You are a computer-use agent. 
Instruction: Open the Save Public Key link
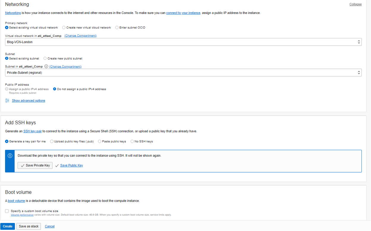(x=72, y=165)
